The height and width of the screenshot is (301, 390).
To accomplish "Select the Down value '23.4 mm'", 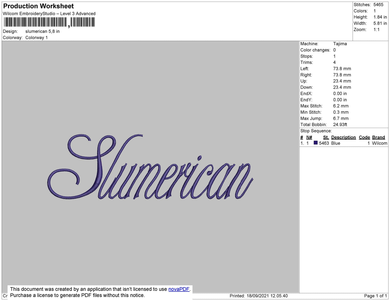I will (342, 87).
